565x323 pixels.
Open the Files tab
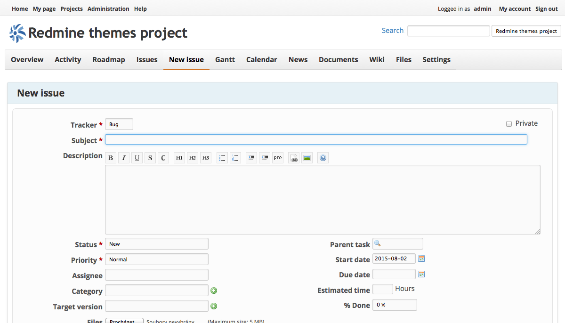pos(404,60)
